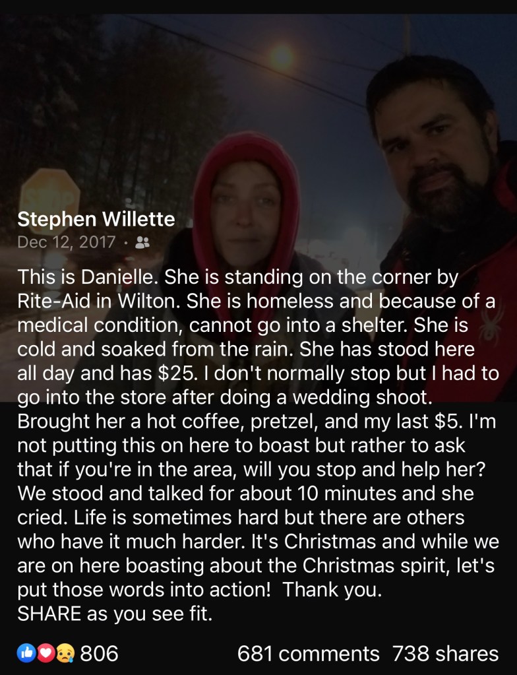Viewport: 517px width, 675px height.
Task: Click the crying Sad reaction emoji
Action: tap(65, 653)
